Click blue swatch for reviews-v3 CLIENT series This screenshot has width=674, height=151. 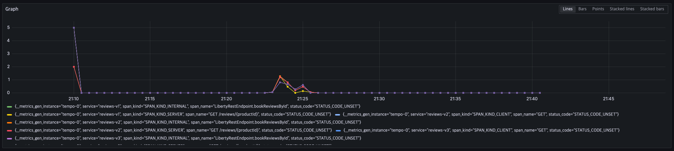[338, 130]
